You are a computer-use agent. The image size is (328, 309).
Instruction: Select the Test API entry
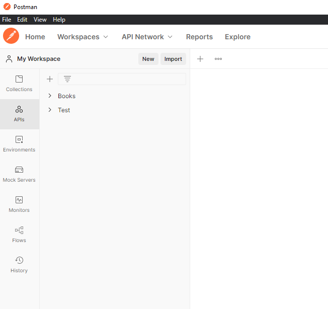[64, 110]
